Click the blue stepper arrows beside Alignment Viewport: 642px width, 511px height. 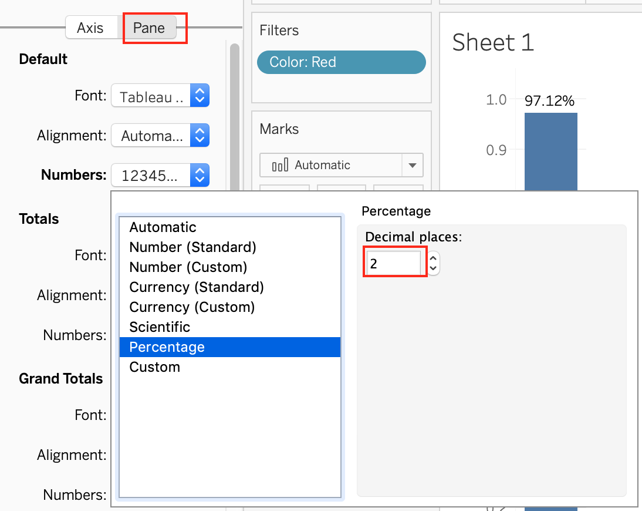pos(200,136)
